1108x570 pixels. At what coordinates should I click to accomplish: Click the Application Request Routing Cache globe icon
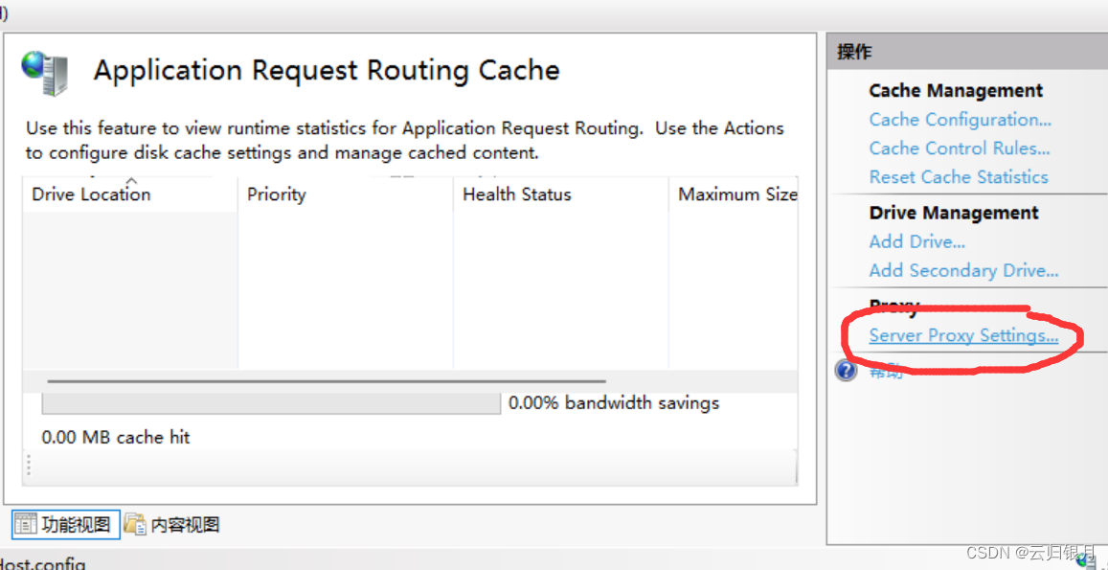pos(44,73)
